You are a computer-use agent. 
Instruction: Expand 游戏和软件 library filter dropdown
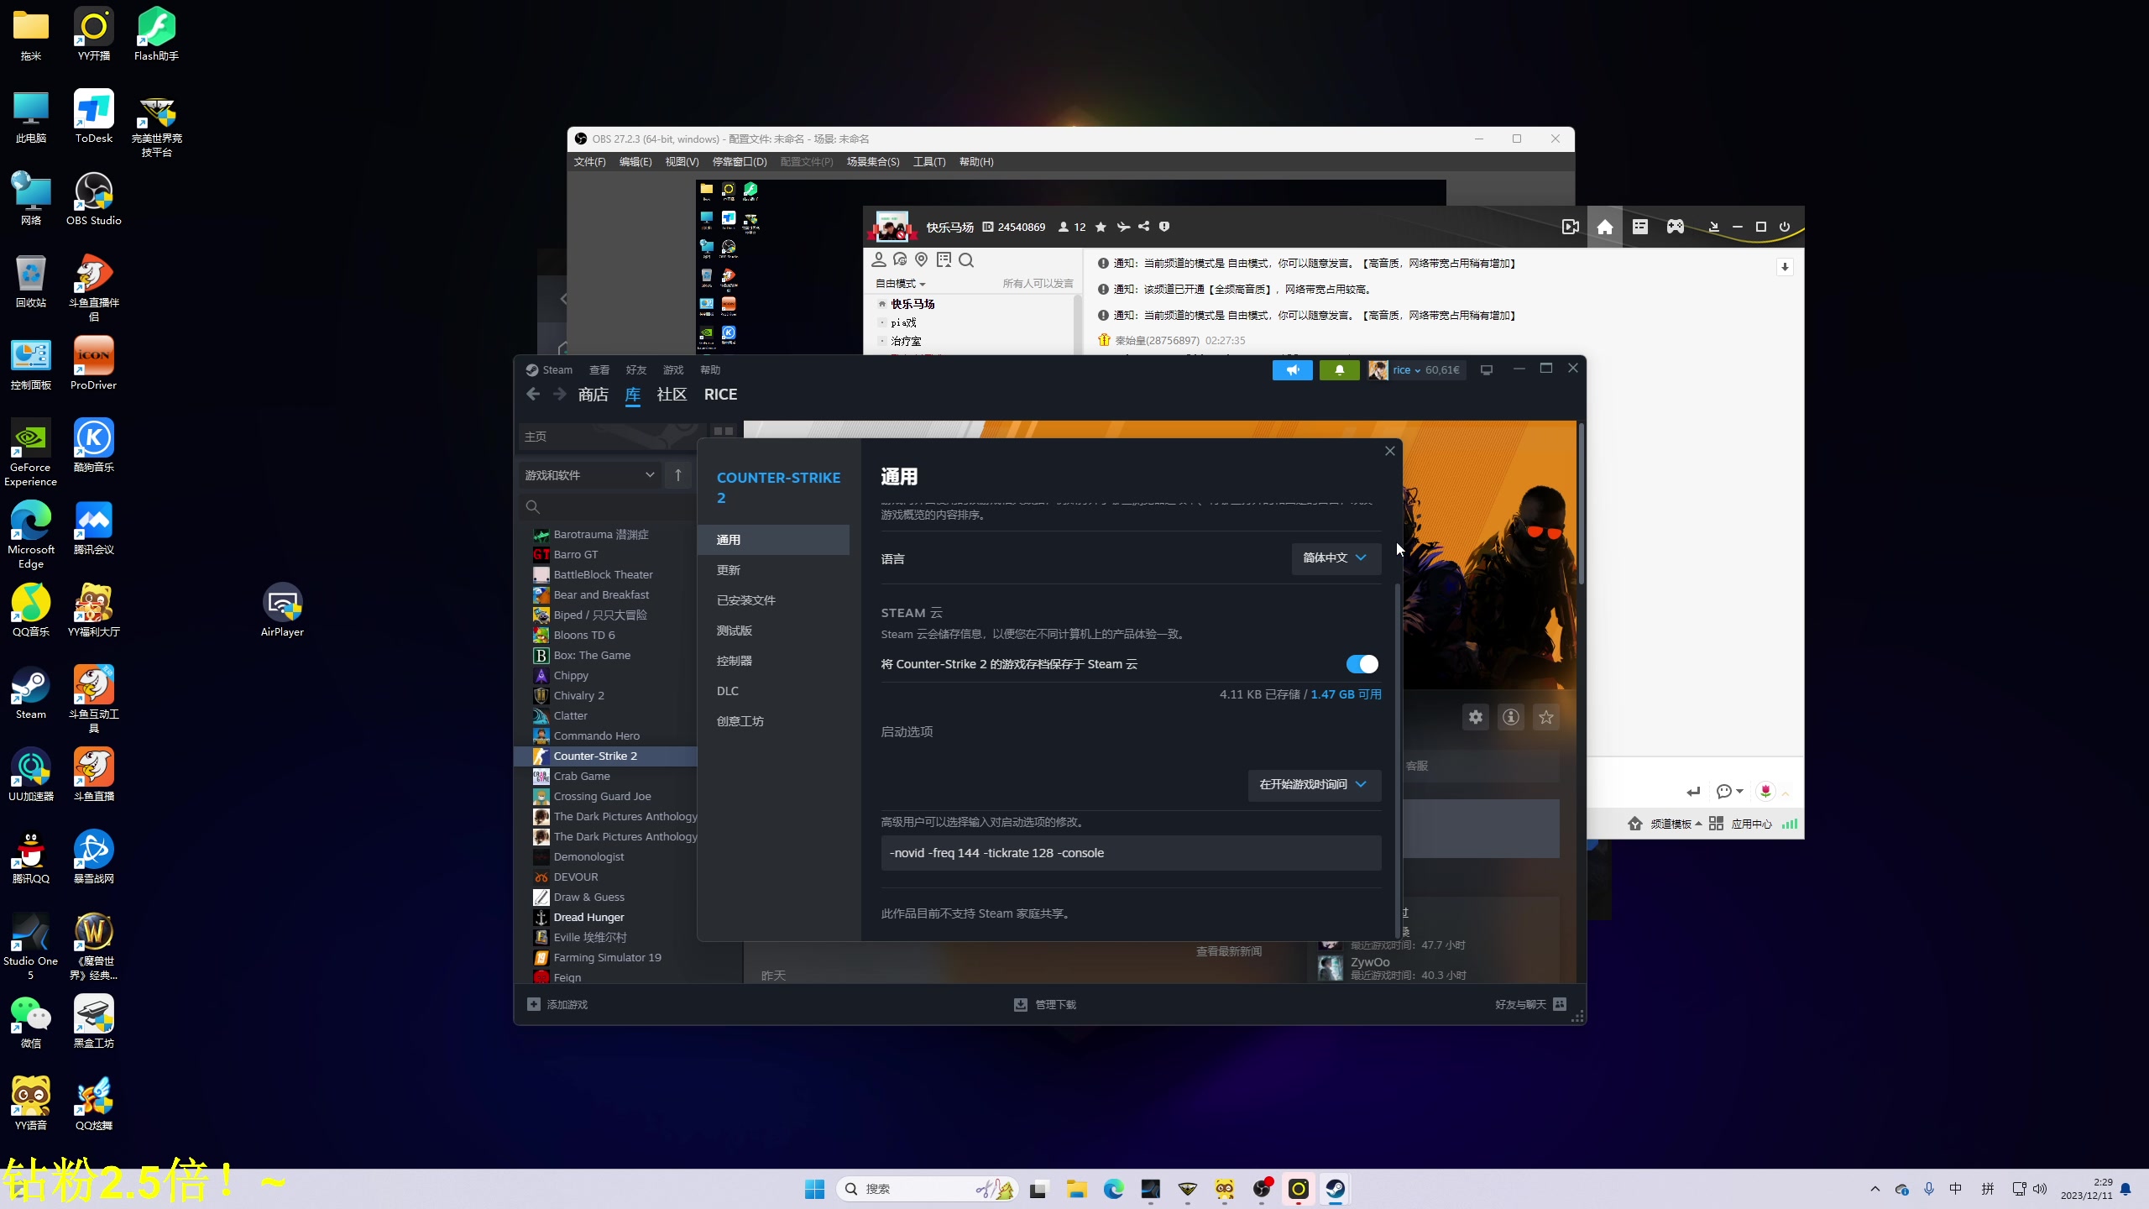point(590,475)
